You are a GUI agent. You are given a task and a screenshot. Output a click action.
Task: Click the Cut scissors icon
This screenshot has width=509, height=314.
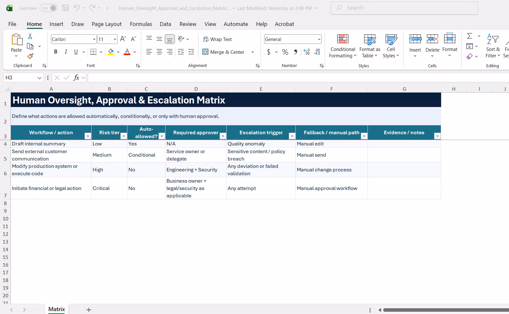pyautogui.click(x=30, y=36)
